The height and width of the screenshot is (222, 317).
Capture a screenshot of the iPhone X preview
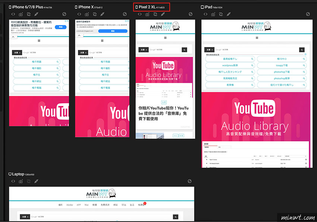87,14
